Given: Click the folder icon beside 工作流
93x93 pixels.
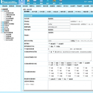Looking at the screenshot, I should (x=3, y=27).
